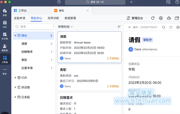The width and height of the screenshot is (180, 114).
Task: Open the 效率诊断 tab
Action: pos(53,18)
